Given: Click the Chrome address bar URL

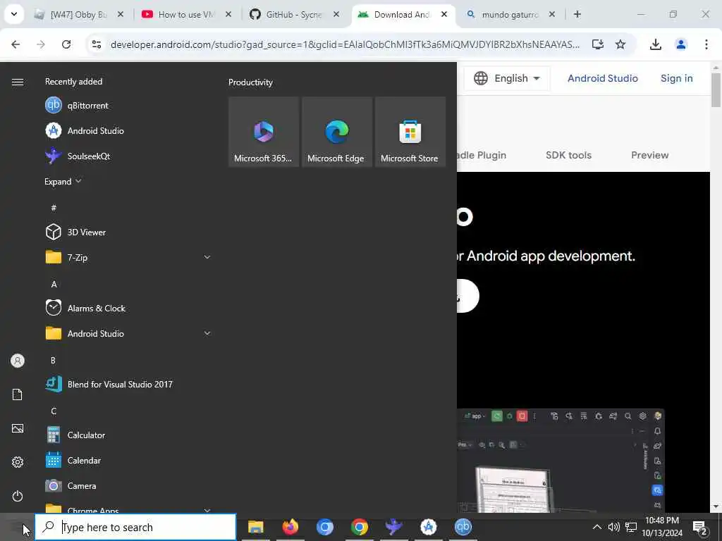Looking at the screenshot, I should [x=345, y=44].
